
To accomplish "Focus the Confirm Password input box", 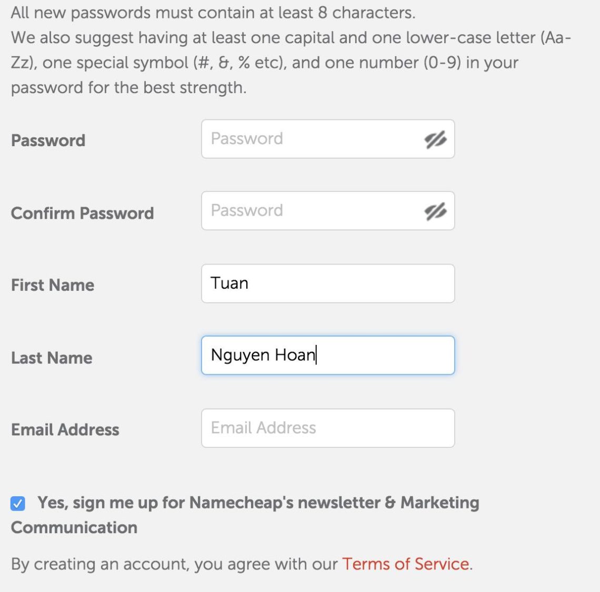I will point(311,211).
